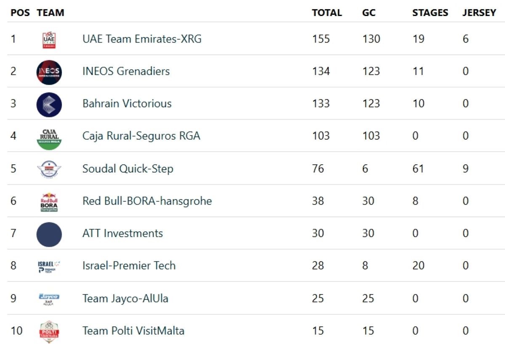Screen dimensions: 505x344
Task: Sort by the JERSEY column header
Action: [x=479, y=13]
